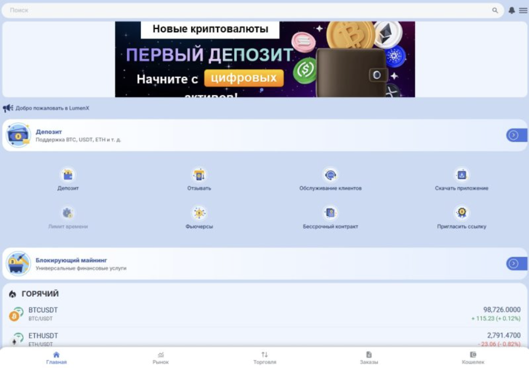Open the Фьючерсы futures icon
The width and height of the screenshot is (529, 368).
199,213
